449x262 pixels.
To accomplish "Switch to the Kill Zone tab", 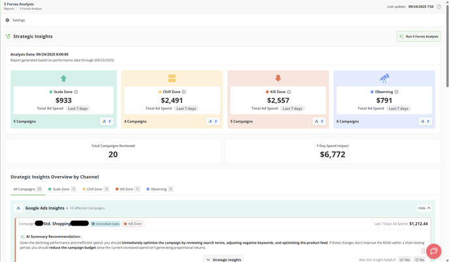I will tap(127, 189).
